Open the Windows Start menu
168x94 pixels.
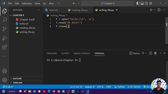click(3, 91)
